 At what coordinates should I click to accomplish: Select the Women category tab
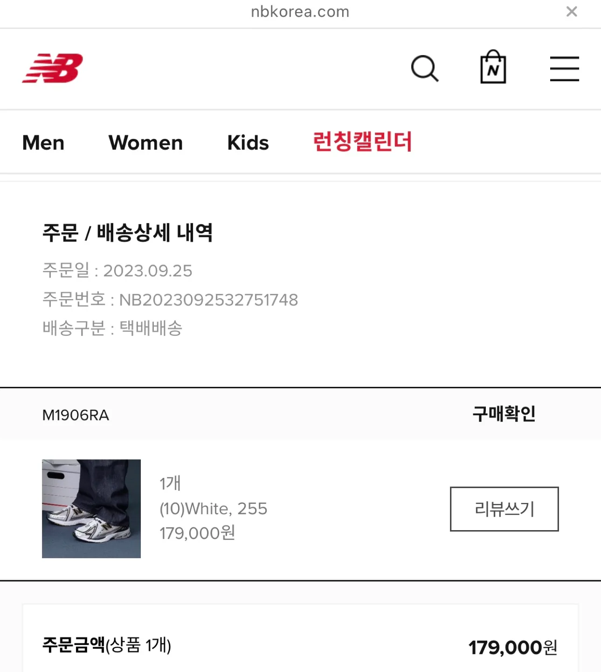pyautogui.click(x=146, y=143)
